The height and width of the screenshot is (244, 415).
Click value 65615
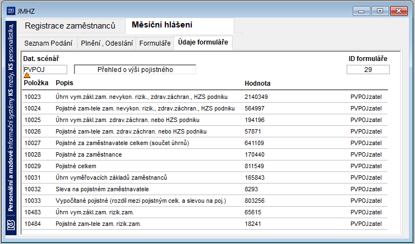coord(253,212)
